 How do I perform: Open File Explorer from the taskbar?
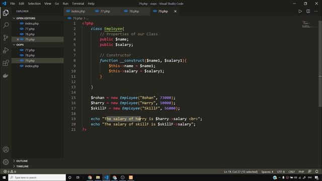pyautogui.click(x=98, y=177)
